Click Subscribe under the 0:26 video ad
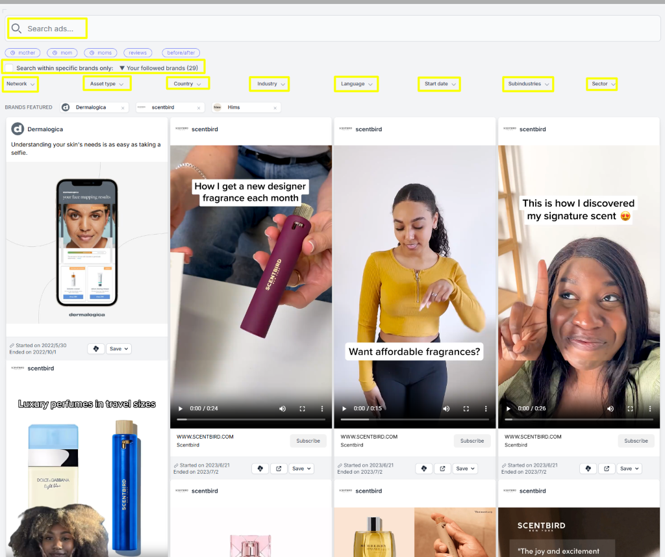Image resolution: width=665 pixels, height=557 pixels. point(636,441)
